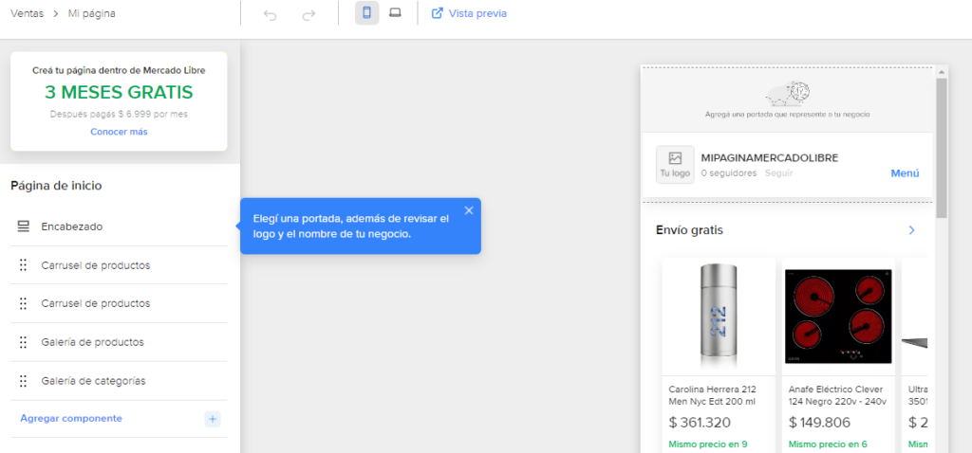Click Mi página breadcrumb text
Screen dimensions: 972x453
(x=92, y=13)
